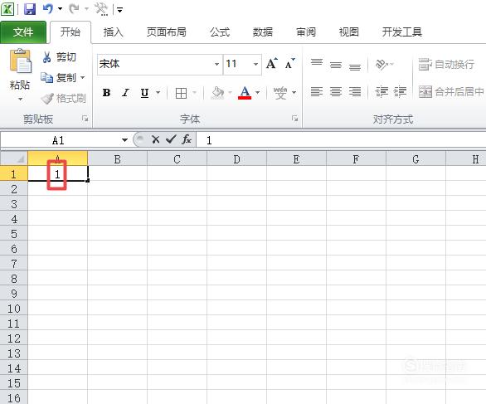
Task: Select row 5 header
Action: pos(14,234)
